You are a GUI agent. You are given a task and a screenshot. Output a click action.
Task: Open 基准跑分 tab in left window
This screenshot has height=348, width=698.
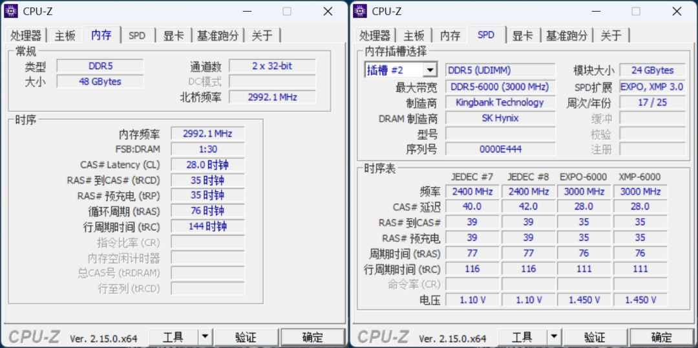(x=218, y=36)
